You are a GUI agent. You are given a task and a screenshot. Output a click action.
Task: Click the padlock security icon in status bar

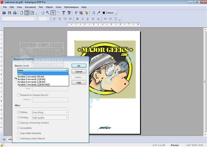[x=2, y=145]
